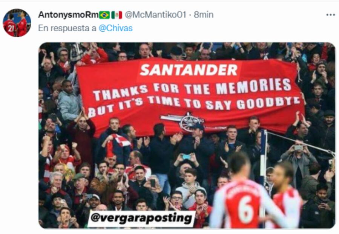Click the @vergaraposting watermark label

(142, 218)
